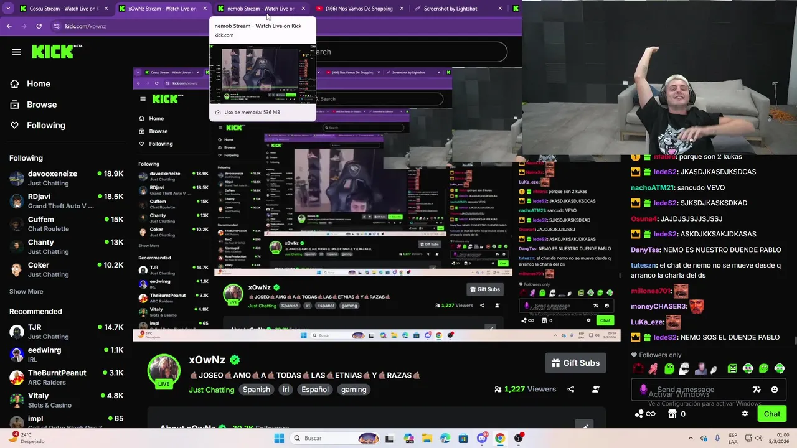This screenshot has width=797, height=448.
Task: Click the taskbar microphone tray icon
Action: coord(718,438)
